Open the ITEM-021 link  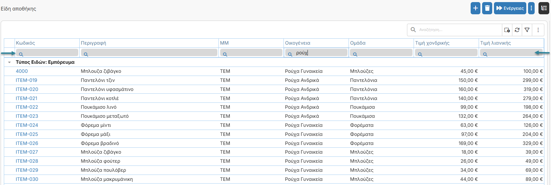[x=26, y=98]
